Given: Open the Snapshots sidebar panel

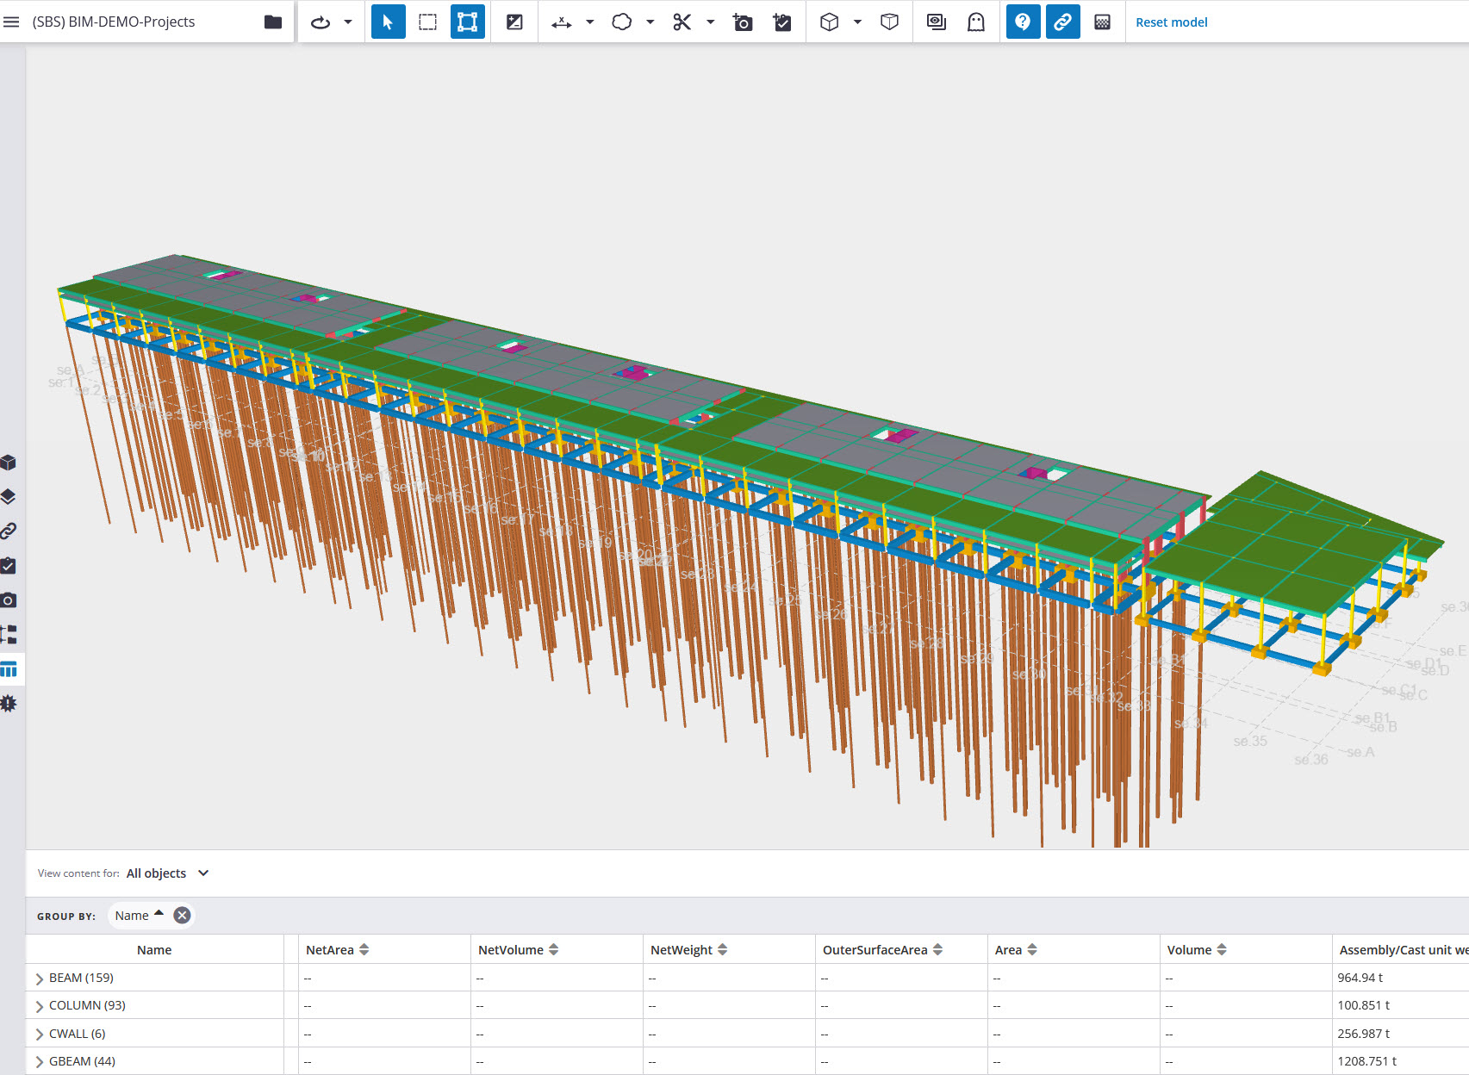Looking at the screenshot, I should click(x=9, y=600).
